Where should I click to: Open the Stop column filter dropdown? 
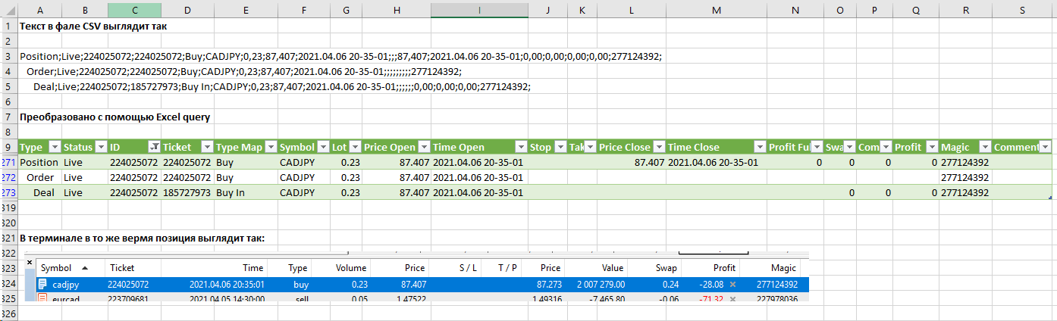pyautogui.click(x=560, y=147)
